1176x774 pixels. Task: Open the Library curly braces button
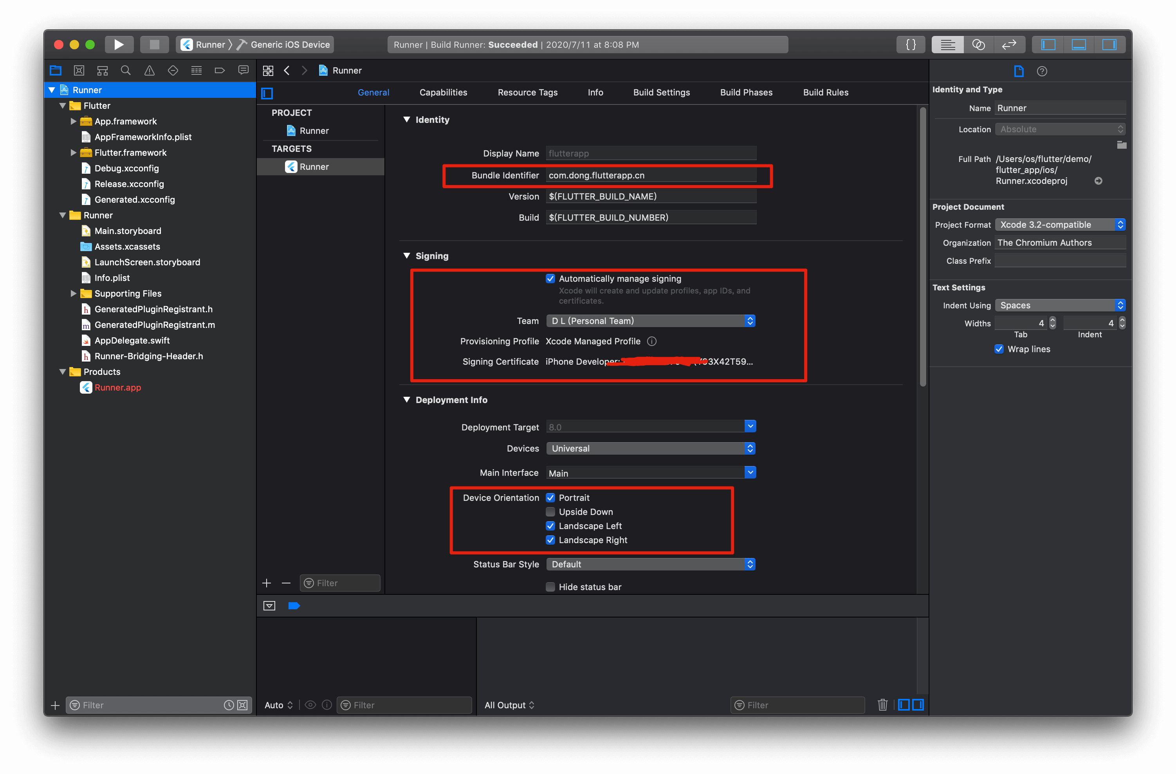910,45
